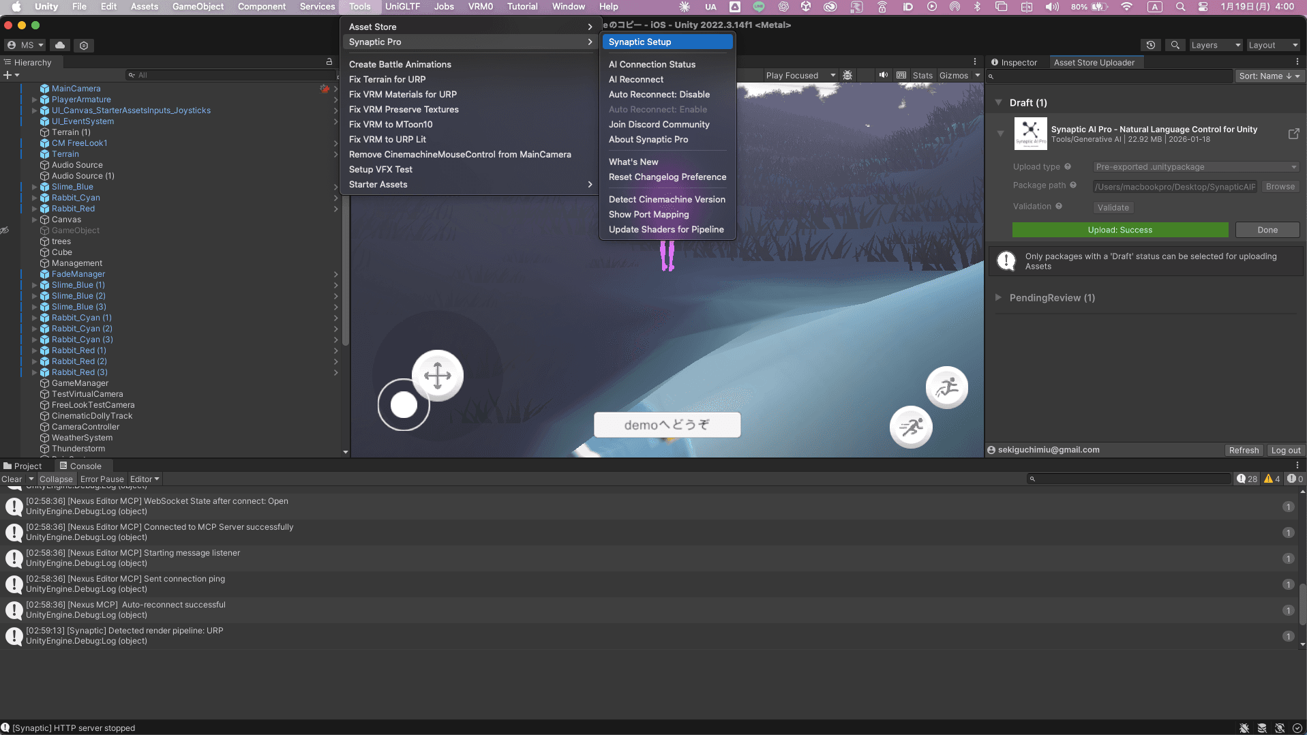1307x735 pixels.
Task: Open the version control history icon top right
Action: (1151, 45)
